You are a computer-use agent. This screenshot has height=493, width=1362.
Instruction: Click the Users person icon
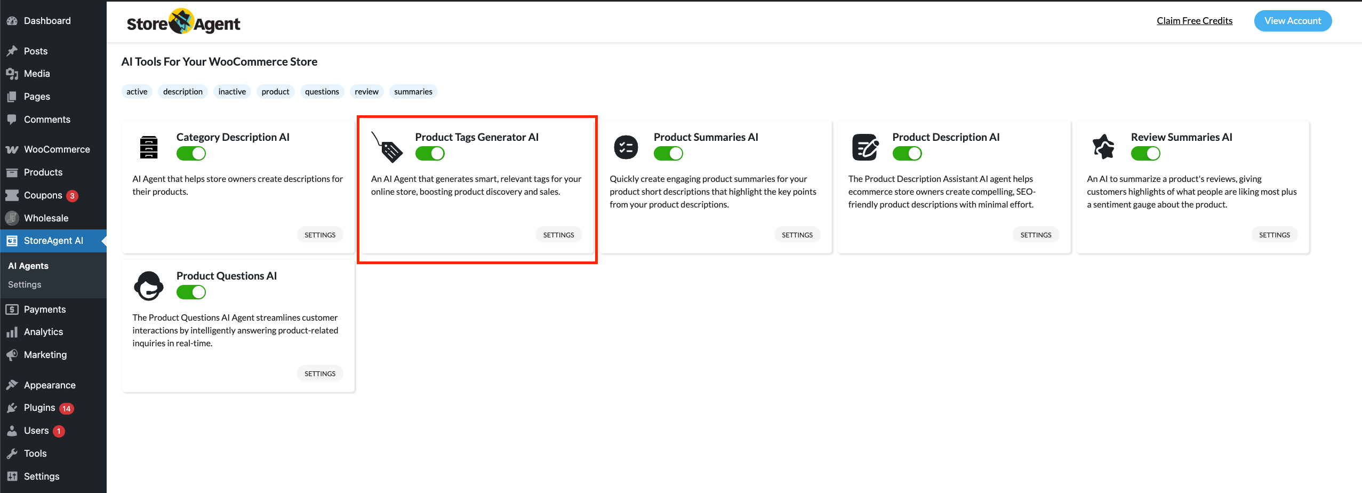[x=12, y=431]
